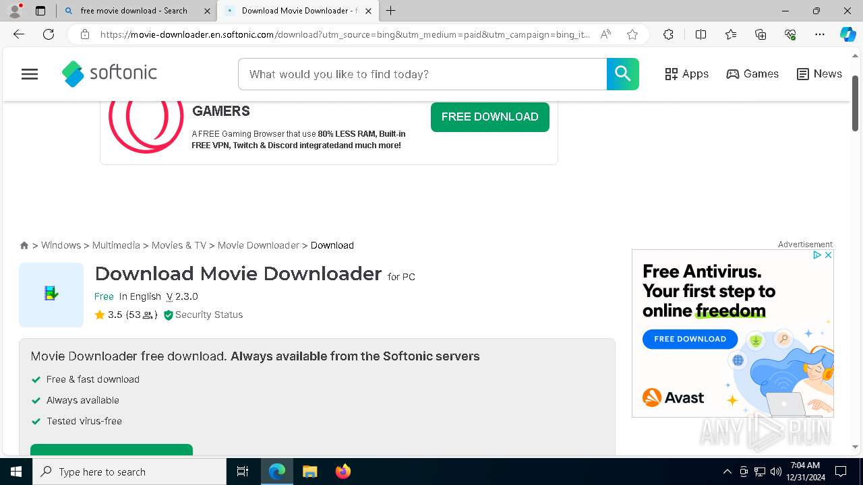The height and width of the screenshot is (485, 863).
Task: Open Edge Settings and more menu
Action: click(820, 34)
